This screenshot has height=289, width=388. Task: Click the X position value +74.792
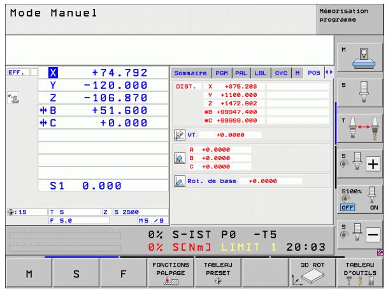[x=120, y=73]
